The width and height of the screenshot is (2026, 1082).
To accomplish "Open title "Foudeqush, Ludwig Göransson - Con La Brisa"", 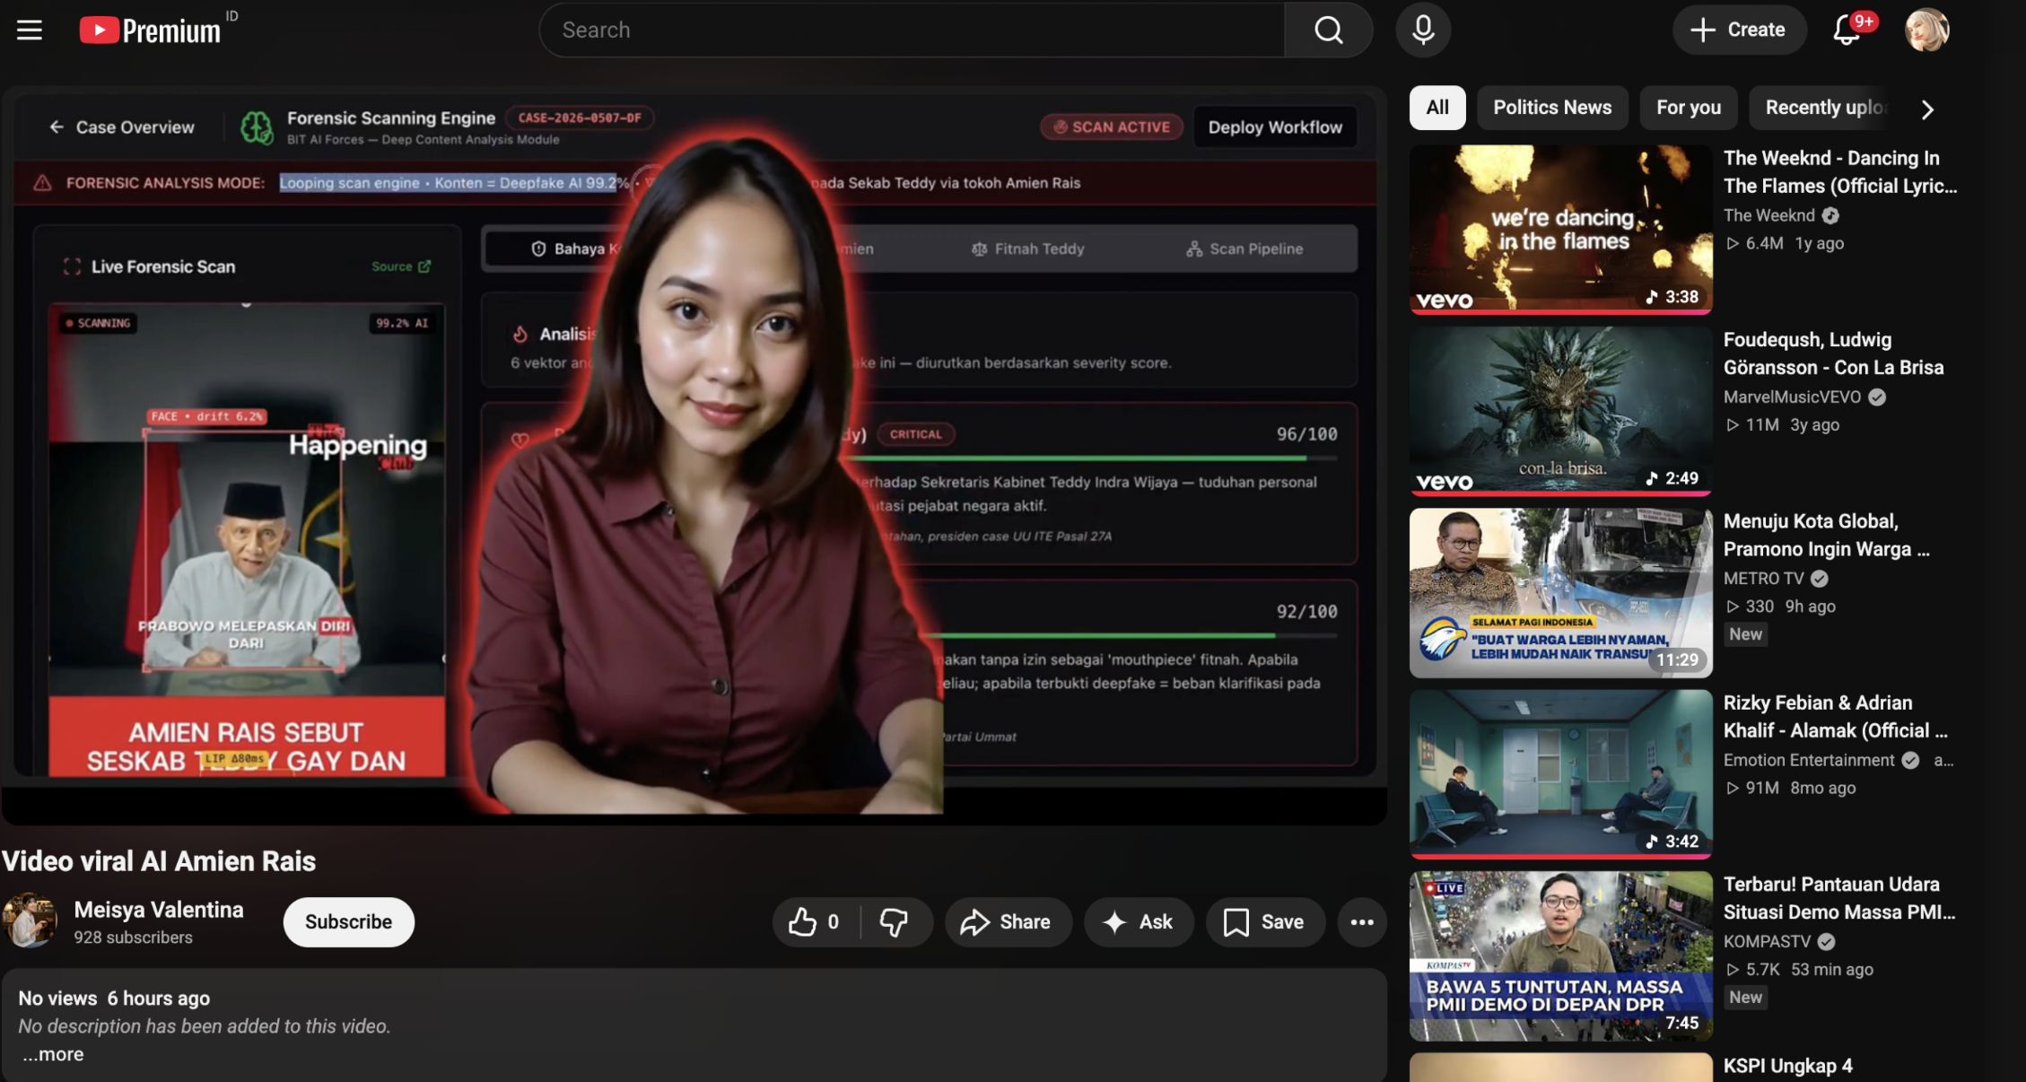I will [1833, 353].
